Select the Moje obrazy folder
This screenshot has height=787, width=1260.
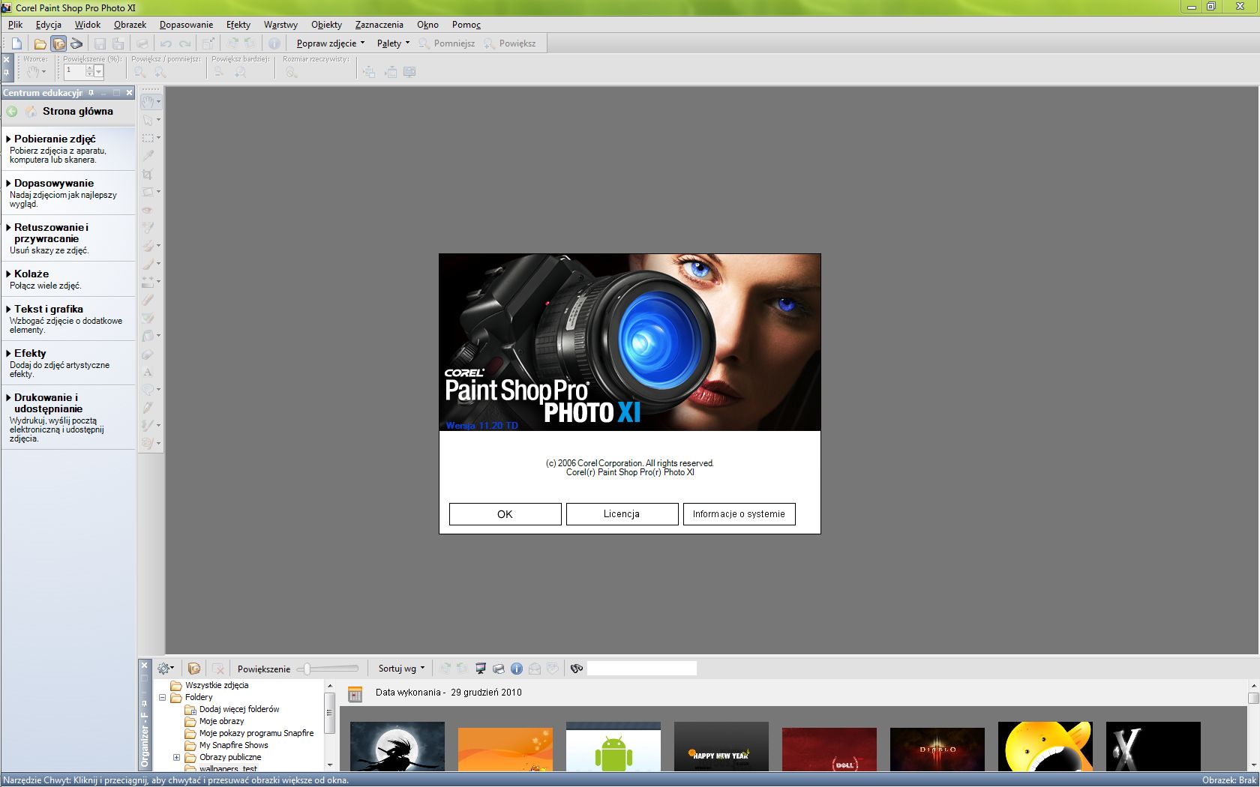point(221,721)
